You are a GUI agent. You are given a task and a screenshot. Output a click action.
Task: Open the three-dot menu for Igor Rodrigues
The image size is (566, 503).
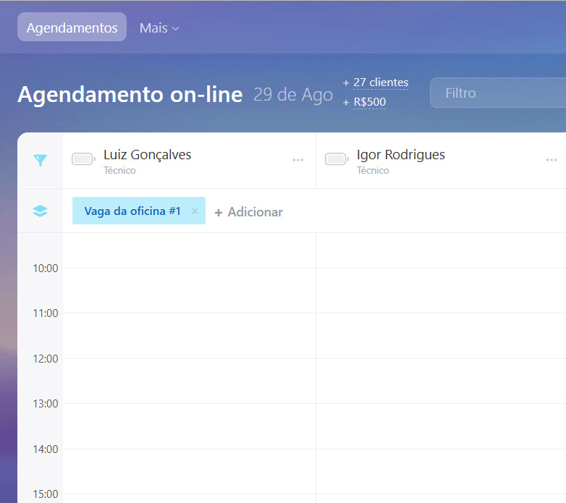(552, 160)
